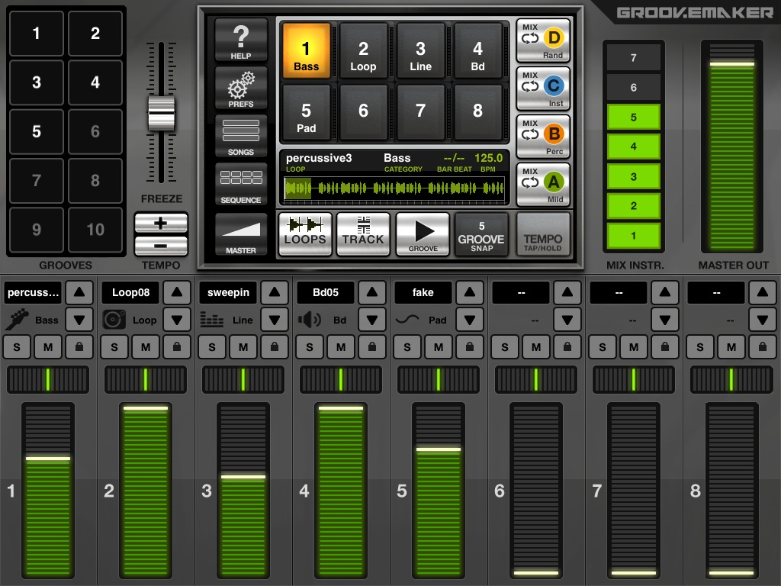This screenshot has height=586, width=781.
Task: Select next Bass category on track 1
Action: [79, 320]
